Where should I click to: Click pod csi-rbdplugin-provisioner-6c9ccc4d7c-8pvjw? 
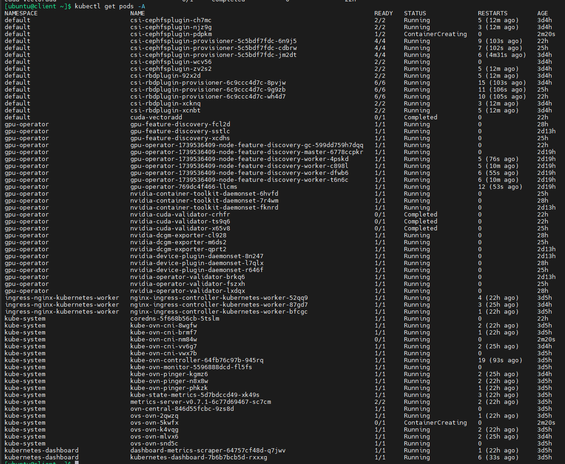tap(208, 83)
